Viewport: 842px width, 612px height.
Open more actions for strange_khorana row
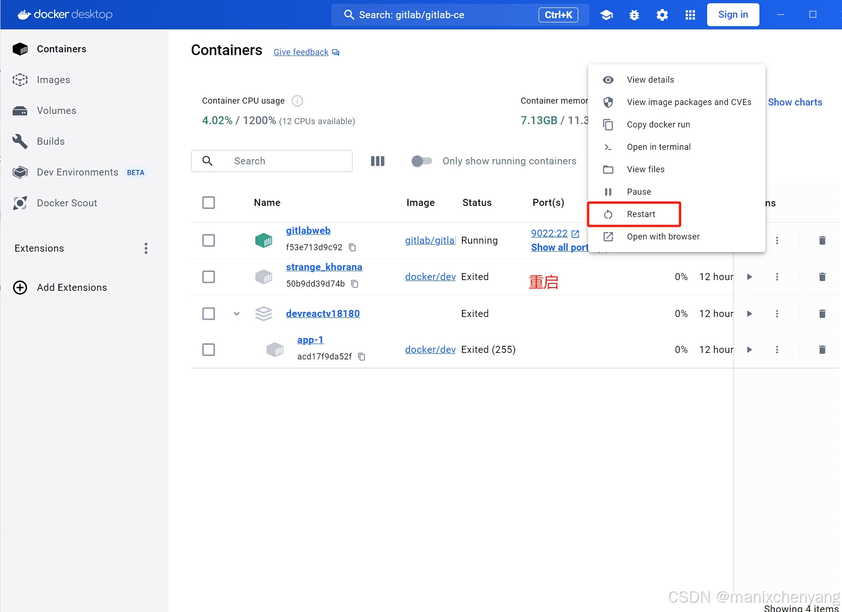point(777,277)
